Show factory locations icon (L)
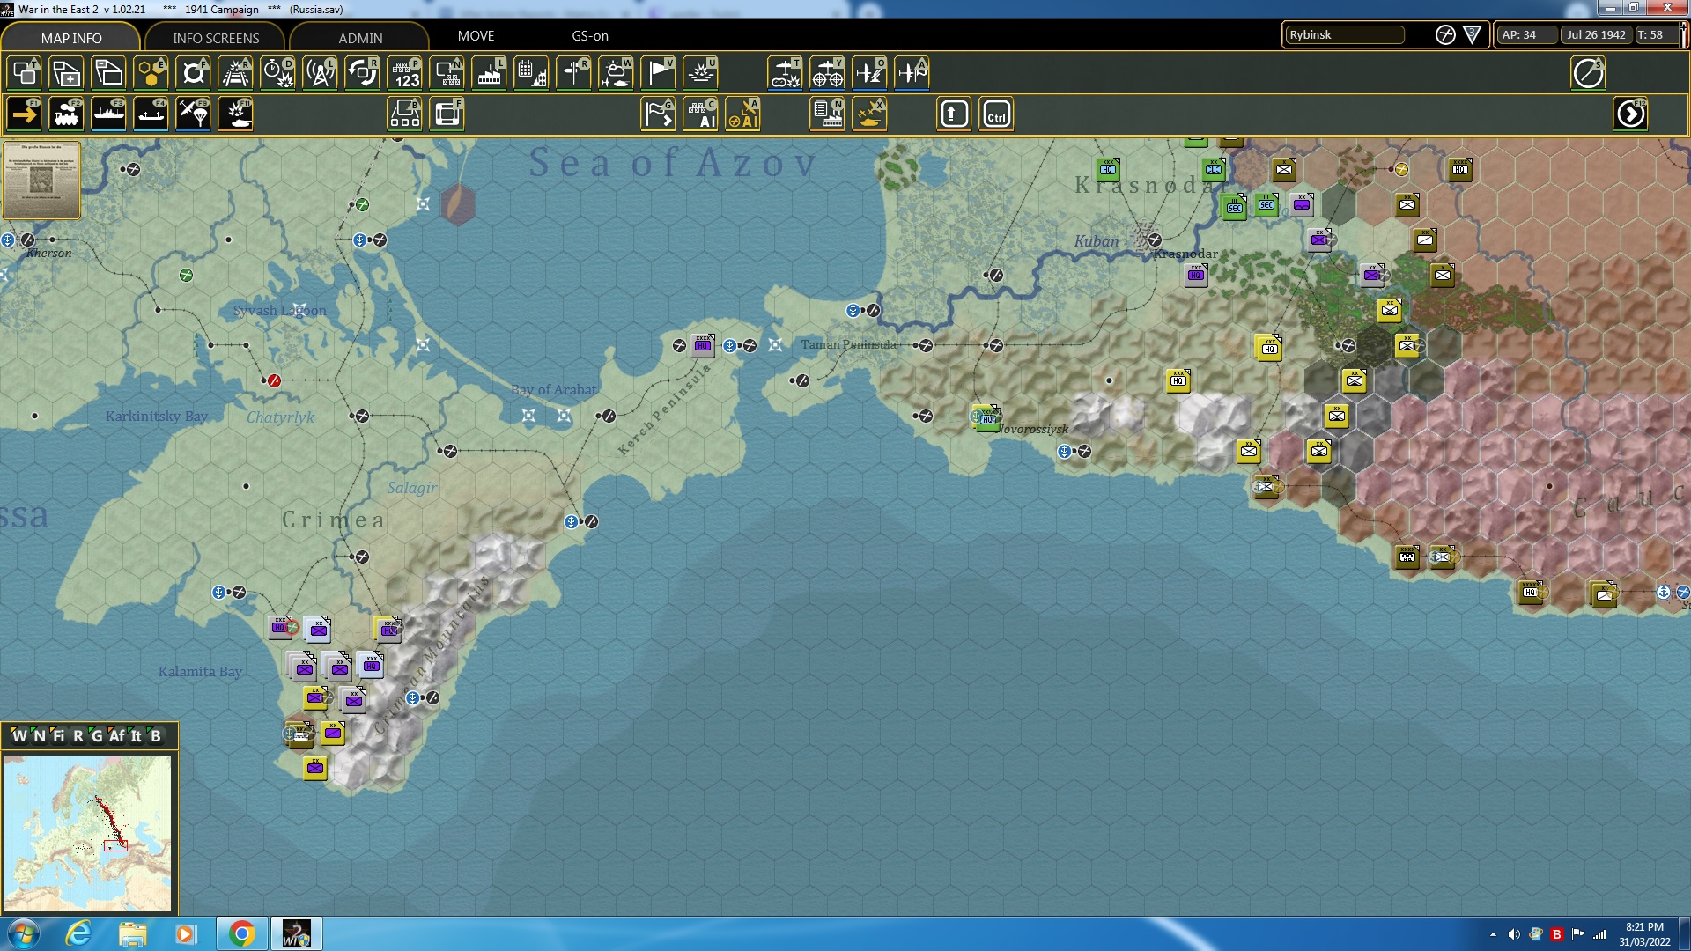The width and height of the screenshot is (1691, 951). point(489,73)
